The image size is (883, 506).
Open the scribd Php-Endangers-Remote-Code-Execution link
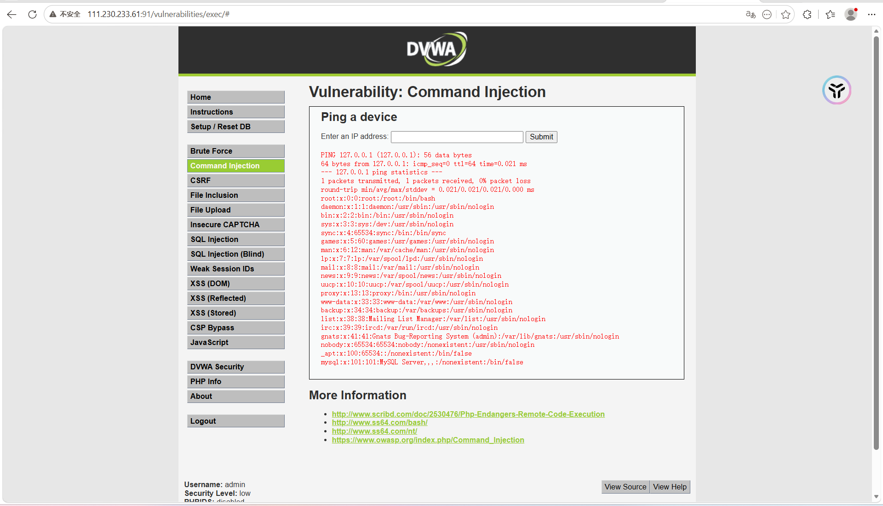(x=468, y=414)
